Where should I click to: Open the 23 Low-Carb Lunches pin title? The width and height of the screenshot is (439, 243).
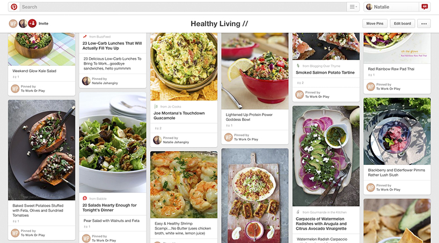112,46
